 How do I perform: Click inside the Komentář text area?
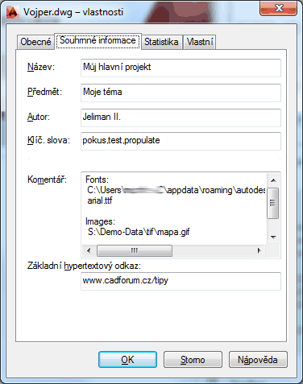click(174, 209)
